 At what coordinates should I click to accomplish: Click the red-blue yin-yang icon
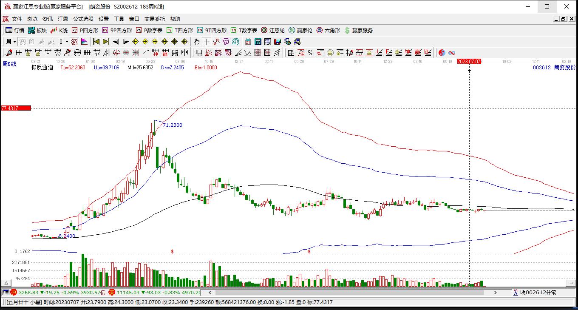[442, 53]
